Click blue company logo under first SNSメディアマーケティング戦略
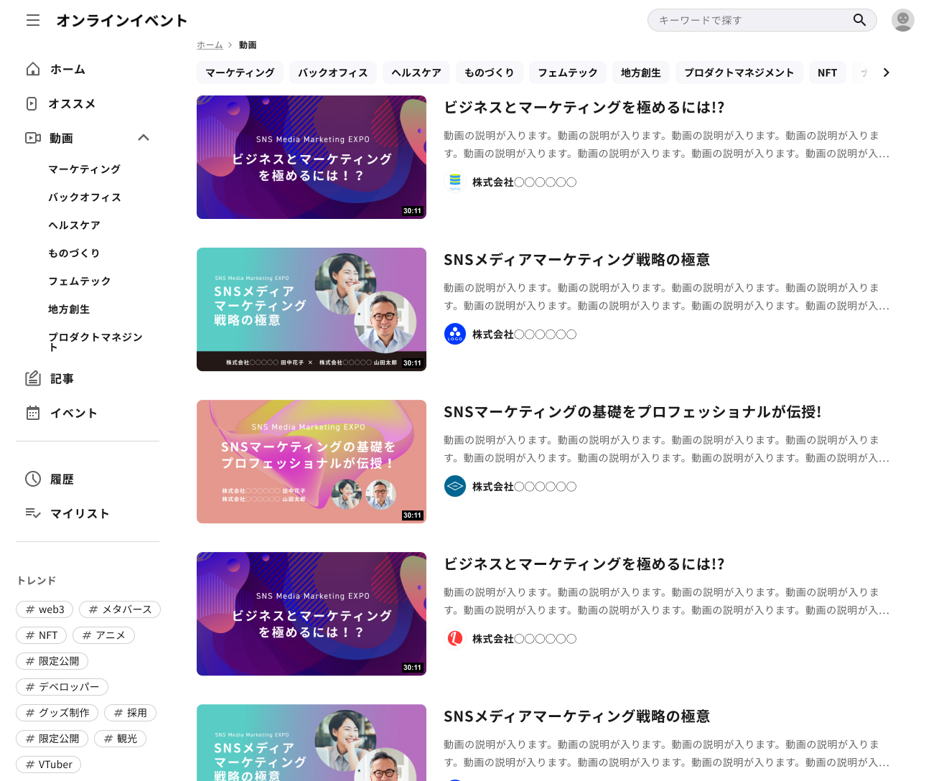 (455, 335)
